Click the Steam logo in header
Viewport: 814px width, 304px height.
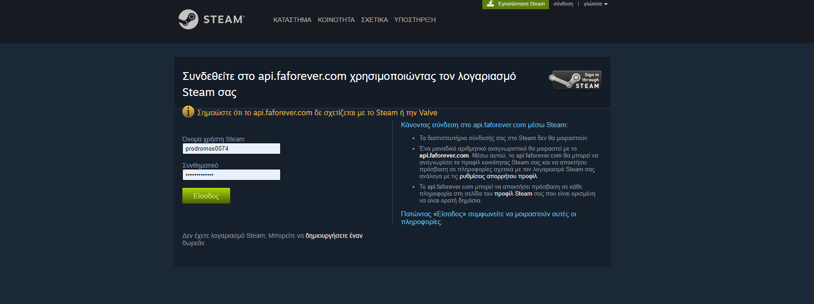211,19
